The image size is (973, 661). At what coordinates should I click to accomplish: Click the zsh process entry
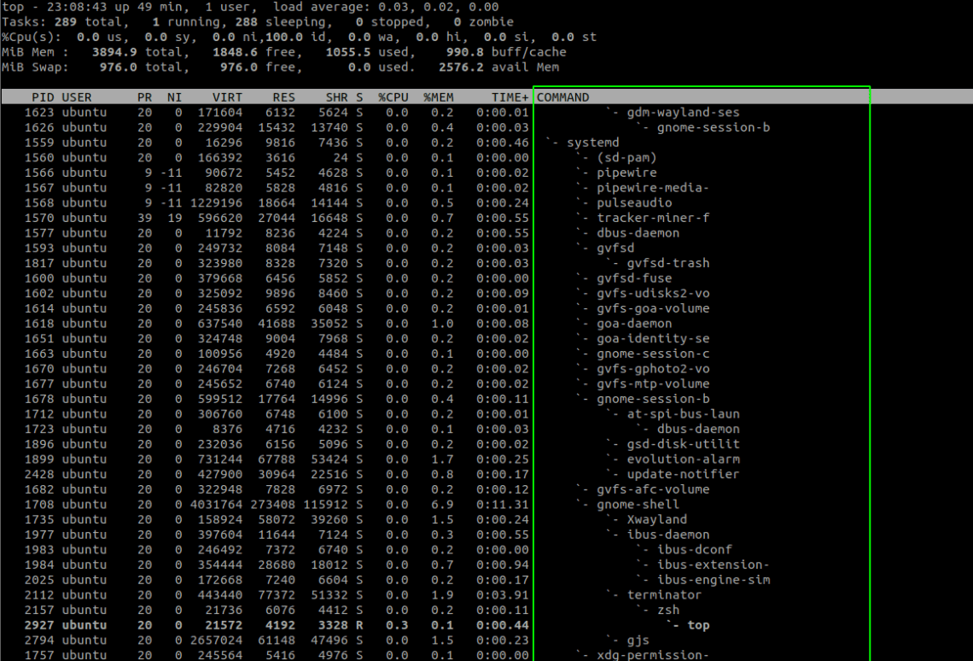(x=668, y=610)
